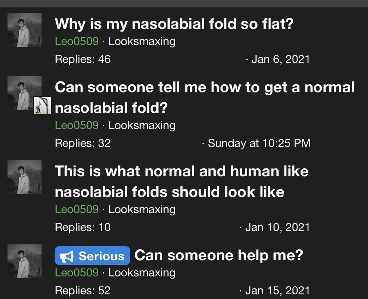Click the 'Jan 6, 2021' date
368x299 pixels.
point(281,59)
